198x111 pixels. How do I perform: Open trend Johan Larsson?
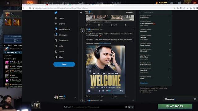(x=145, y=45)
